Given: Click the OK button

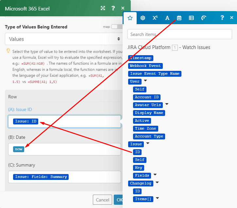Looking at the screenshot, I should click(118, 200).
